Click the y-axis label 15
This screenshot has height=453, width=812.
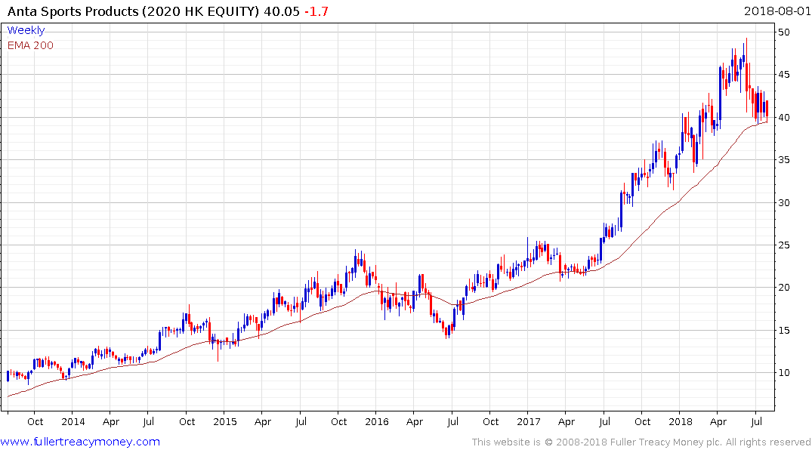783,330
